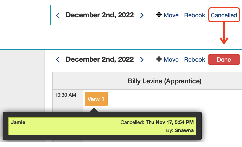Click the move arrows icon near Cancelled link
This screenshot has height=147, width=242.
tap(159, 15)
